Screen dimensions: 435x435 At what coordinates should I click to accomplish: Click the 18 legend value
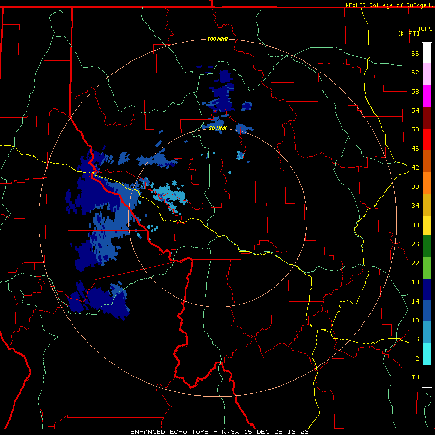(x=415, y=282)
